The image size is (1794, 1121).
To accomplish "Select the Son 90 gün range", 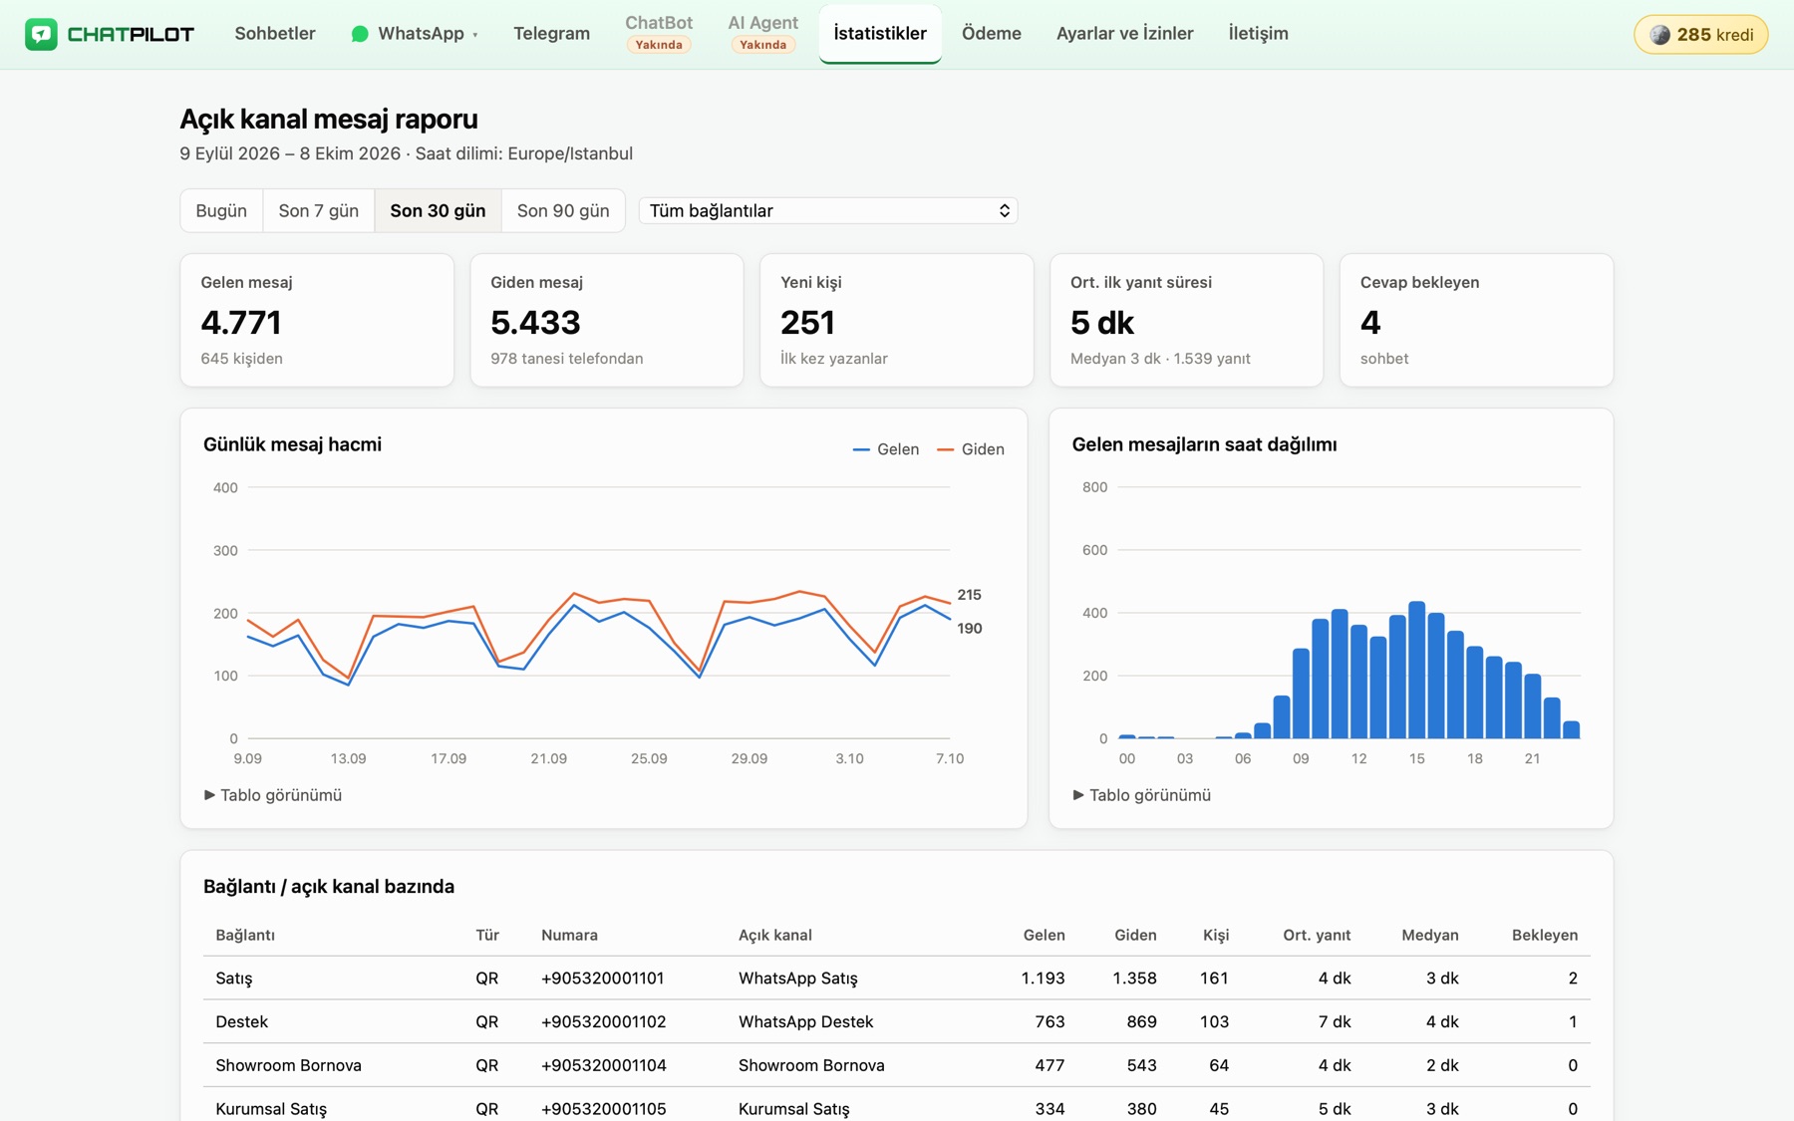I will (563, 210).
